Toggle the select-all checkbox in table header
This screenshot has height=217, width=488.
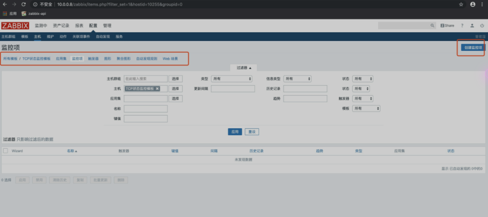[5, 151]
